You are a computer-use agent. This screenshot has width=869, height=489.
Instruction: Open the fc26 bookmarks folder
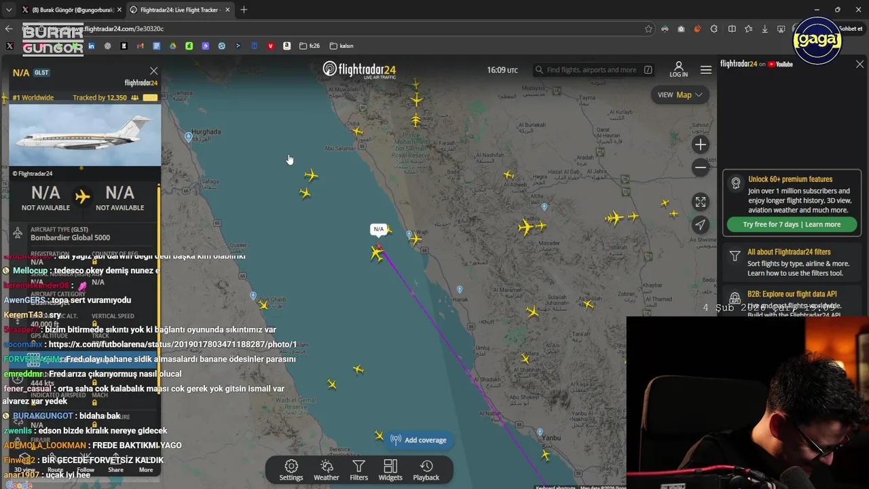pyautogui.click(x=310, y=46)
